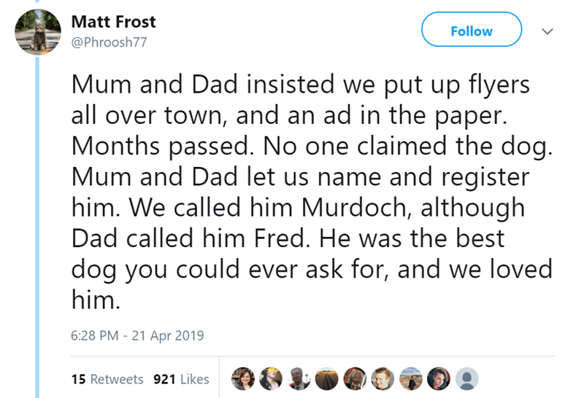Image resolution: width=584 pixels, height=398 pixels.
Task: Click the Follow button
Action: (x=472, y=31)
